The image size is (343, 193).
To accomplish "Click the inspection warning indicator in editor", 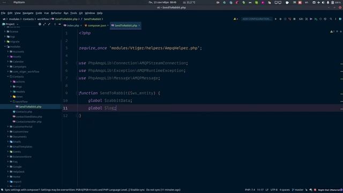I will point(332,32).
